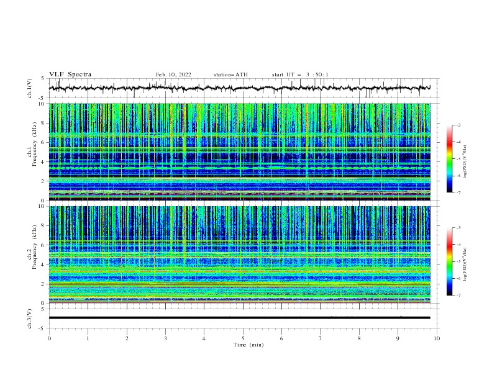The width and height of the screenshot is (492, 380).
Task: Click the ch.1 spectrogram color scale bar
Action: click(x=449, y=158)
